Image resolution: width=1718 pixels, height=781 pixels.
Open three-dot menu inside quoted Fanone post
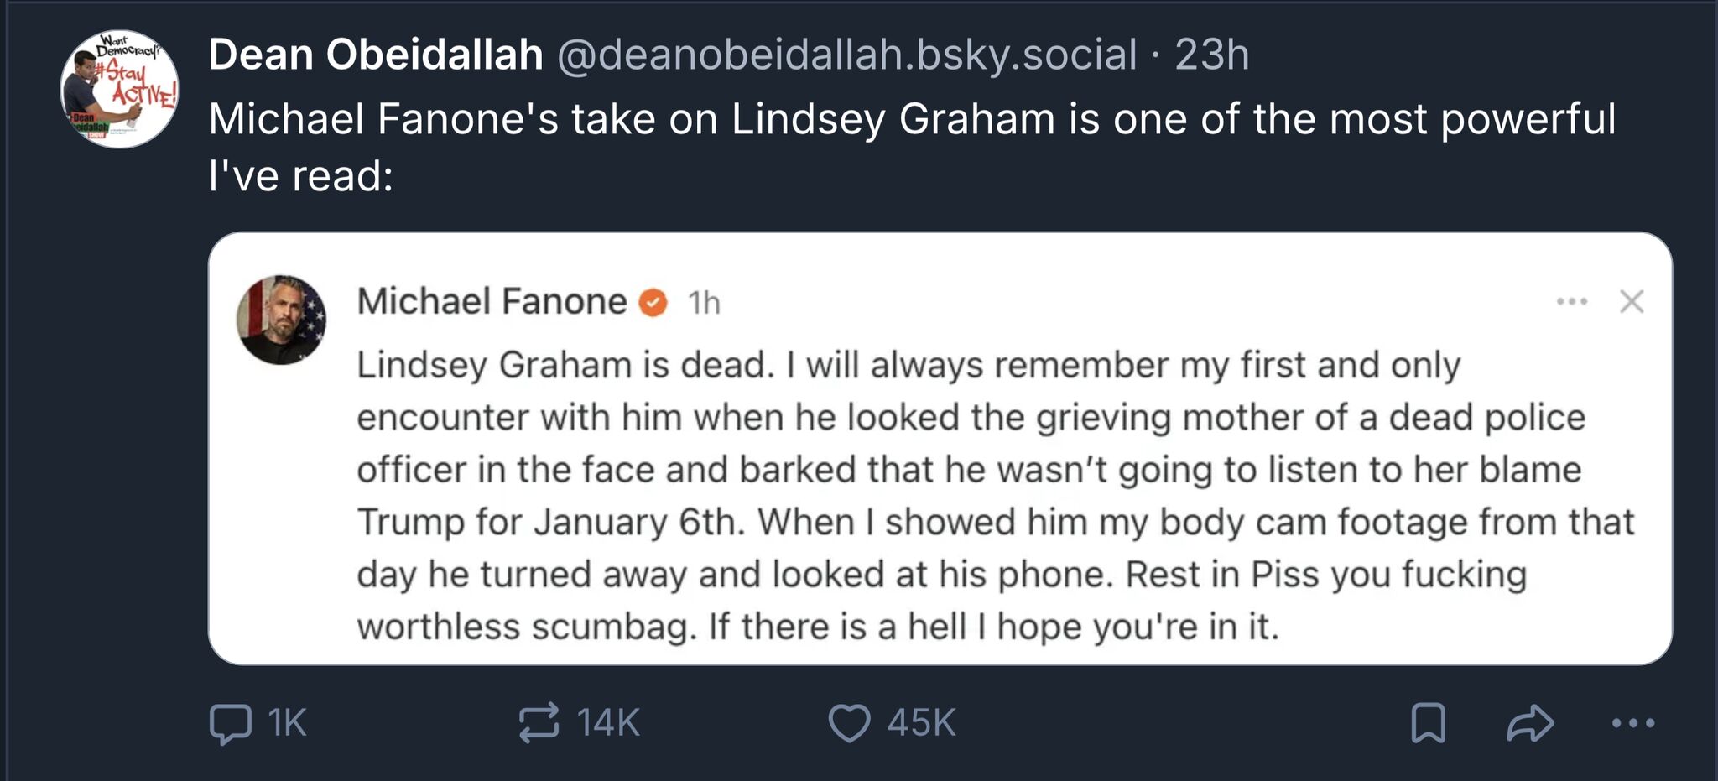1572,302
